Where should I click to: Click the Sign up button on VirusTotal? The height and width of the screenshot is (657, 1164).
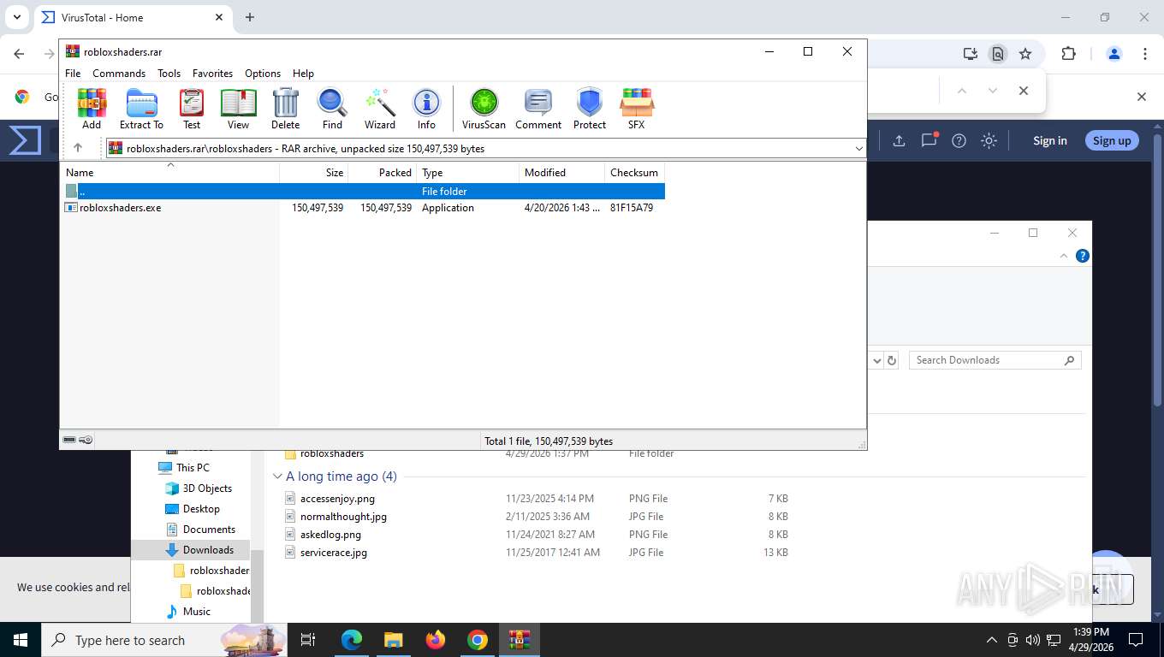[x=1112, y=141]
